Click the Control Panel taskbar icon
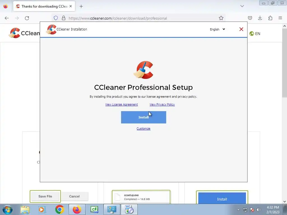This screenshot has width=287, height=215. click(x=112, y=210)
